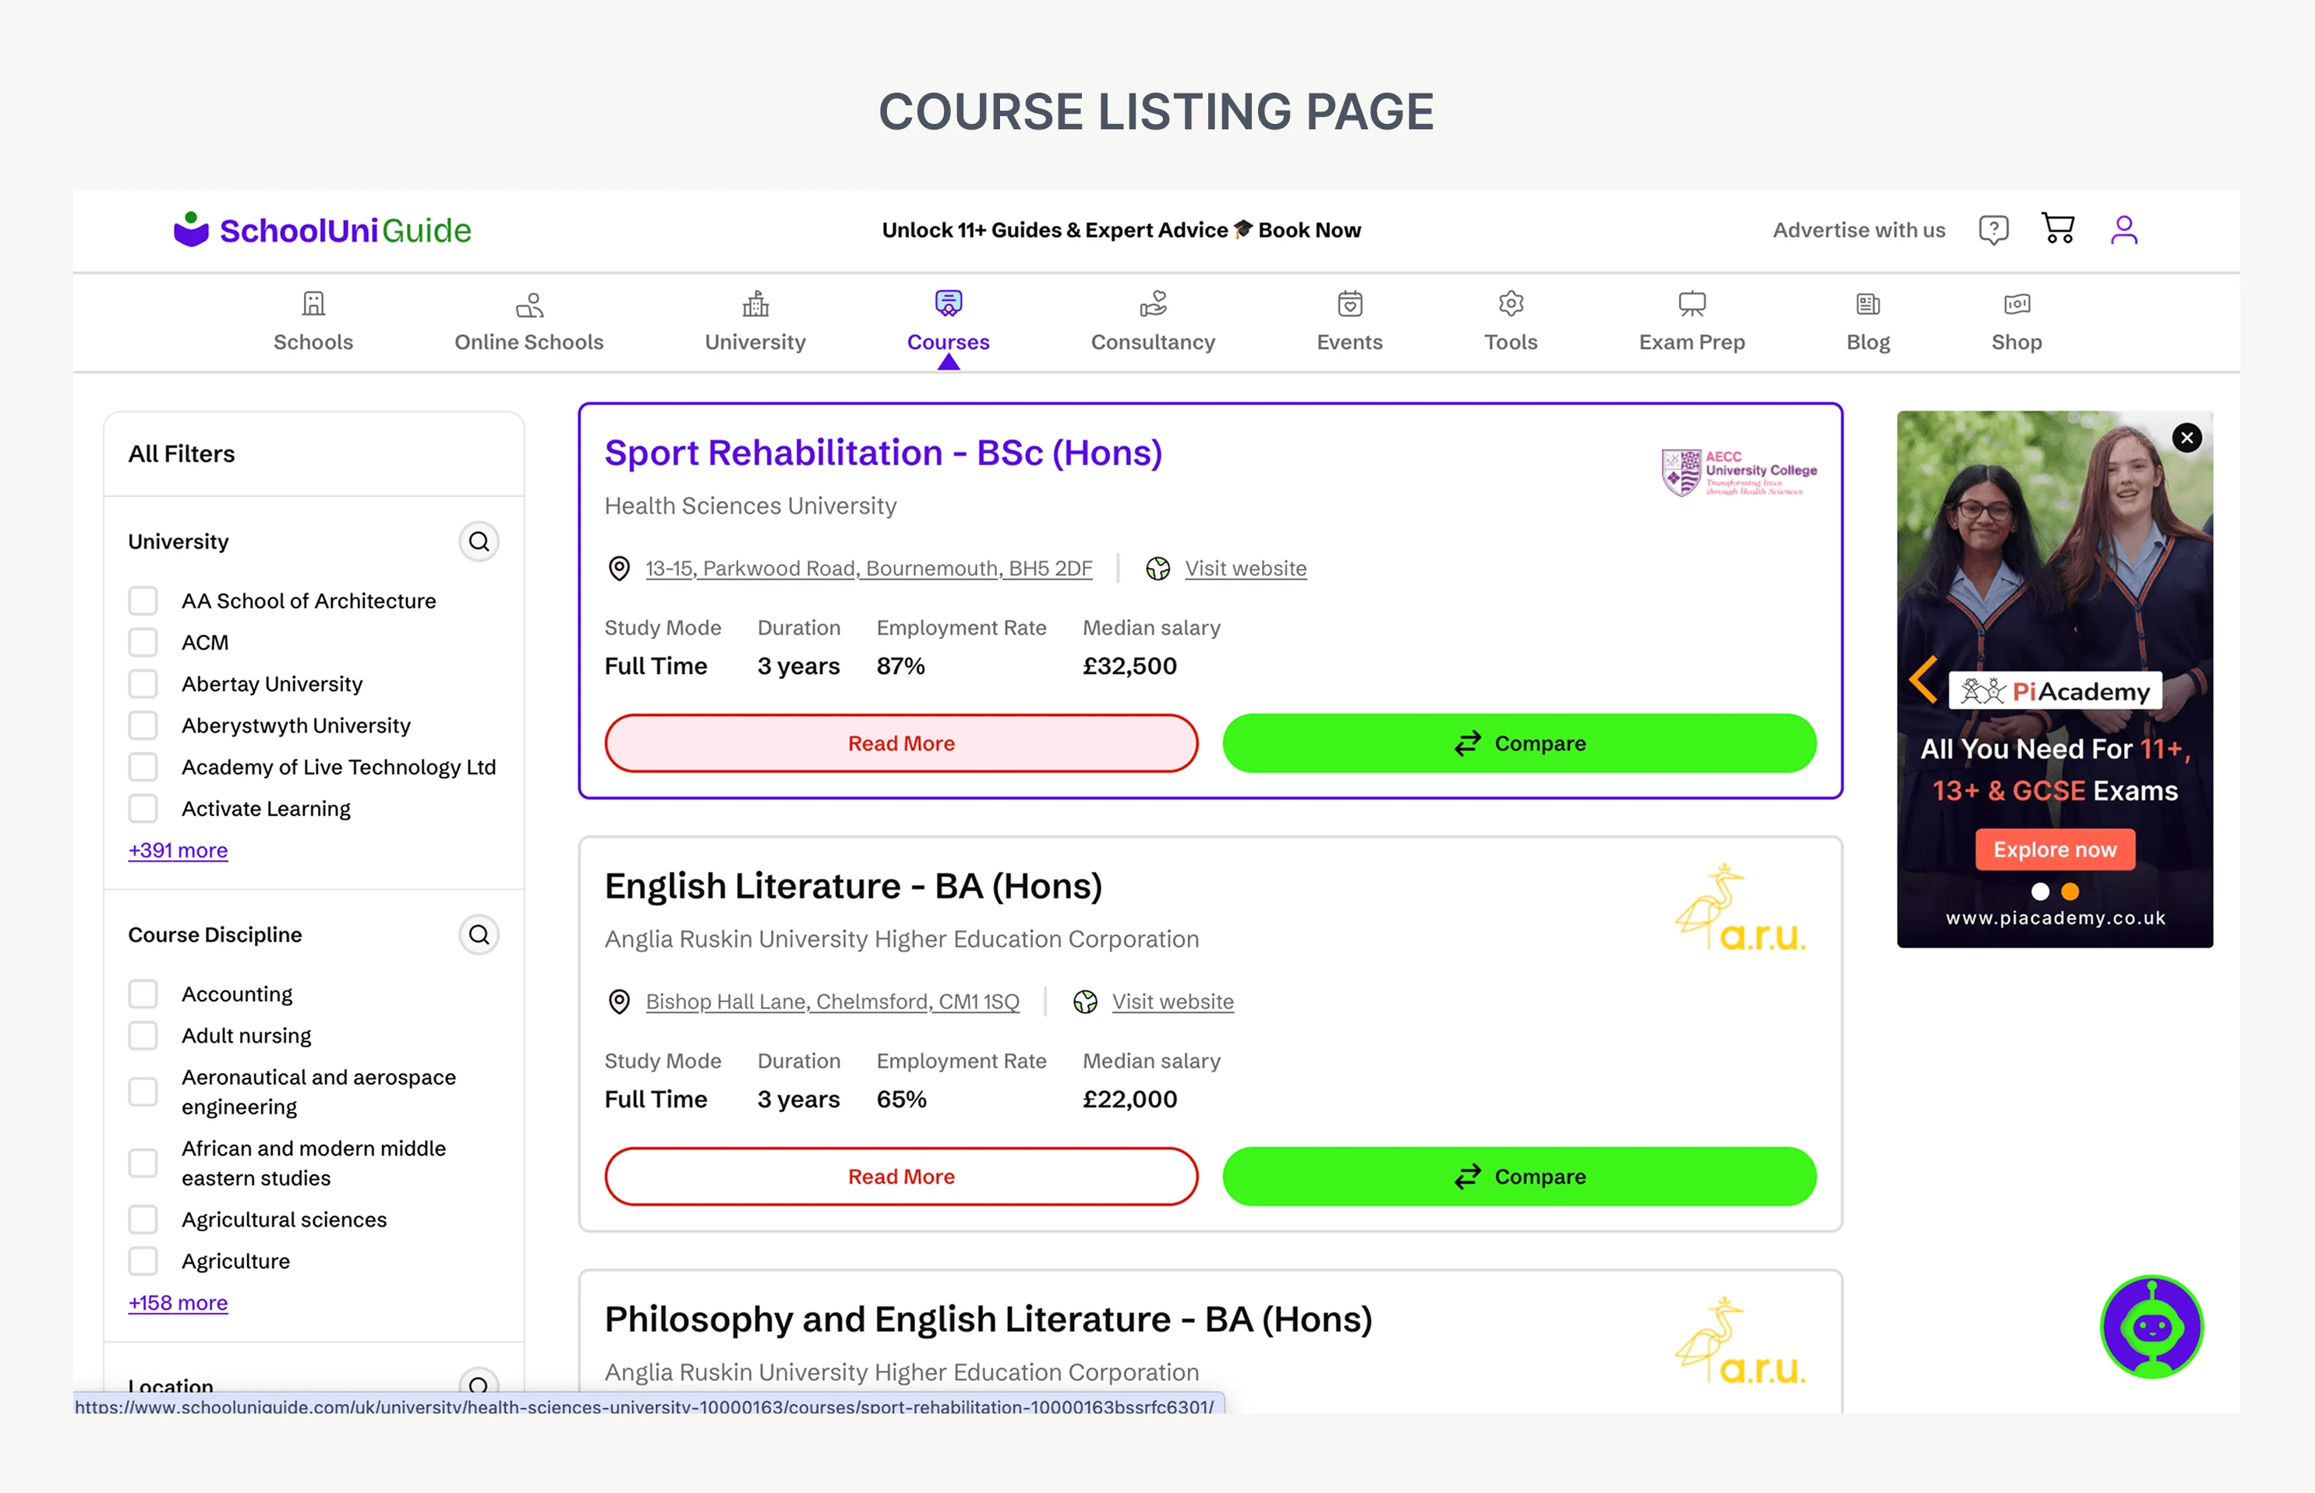Open the chatbot assistant icon
This screenshot has width=2315, height=1493.
click(2151, 1326)
